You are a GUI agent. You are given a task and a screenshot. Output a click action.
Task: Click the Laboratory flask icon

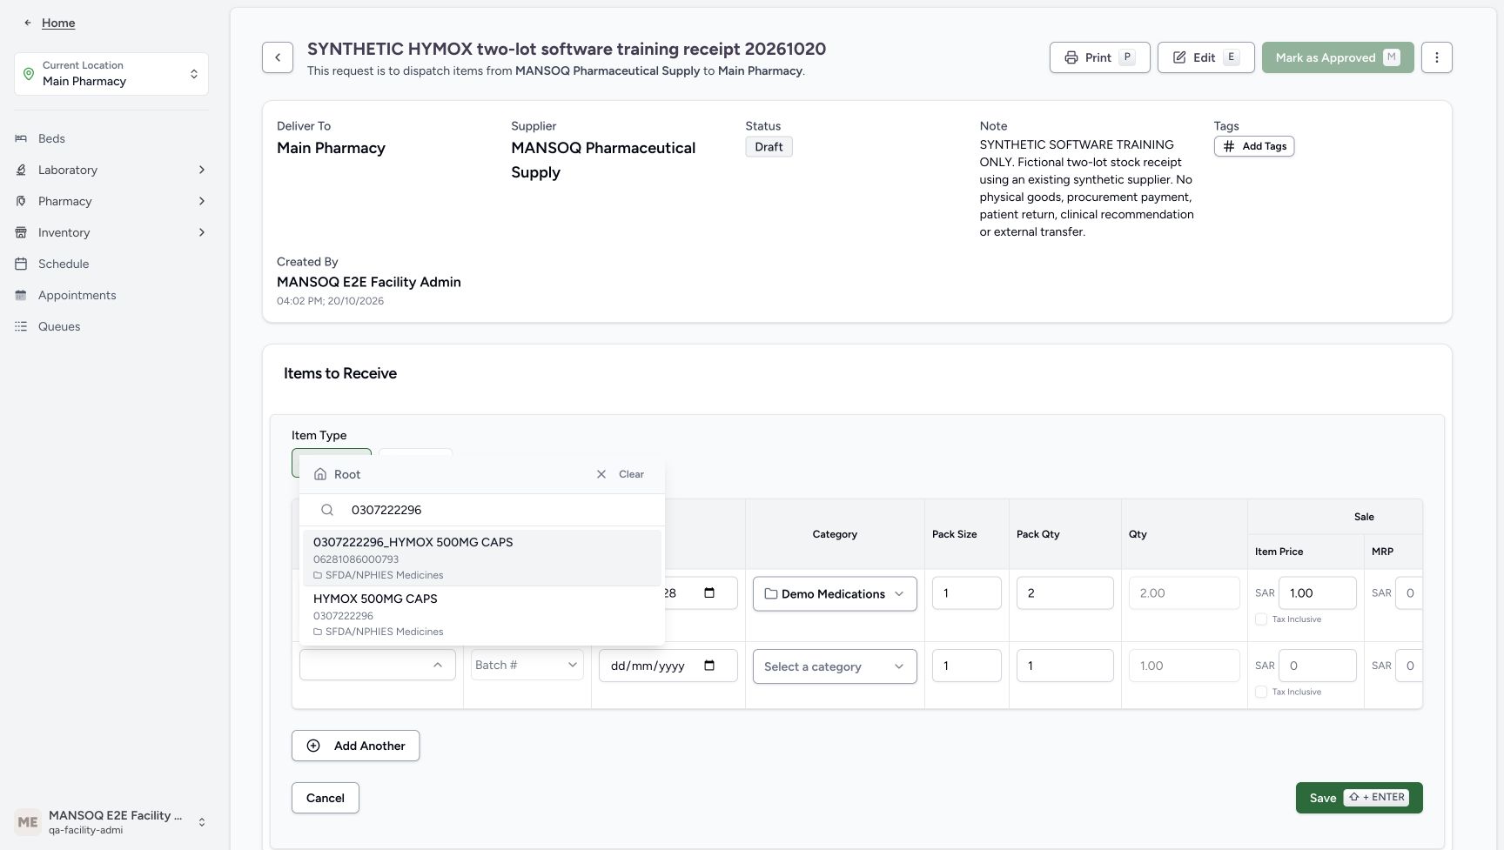pos(21,170)
